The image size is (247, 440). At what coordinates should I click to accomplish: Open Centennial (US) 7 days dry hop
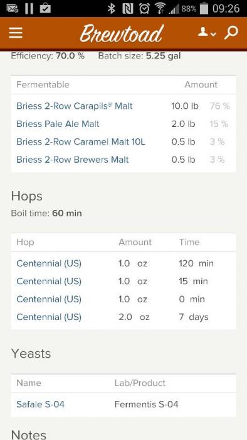coord(49,317)
